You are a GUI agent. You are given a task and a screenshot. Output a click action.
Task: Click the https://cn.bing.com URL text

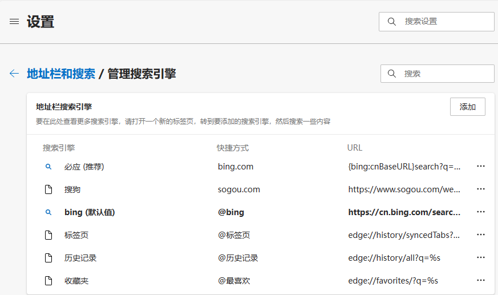pyautogui.click(x=404, y=212)
